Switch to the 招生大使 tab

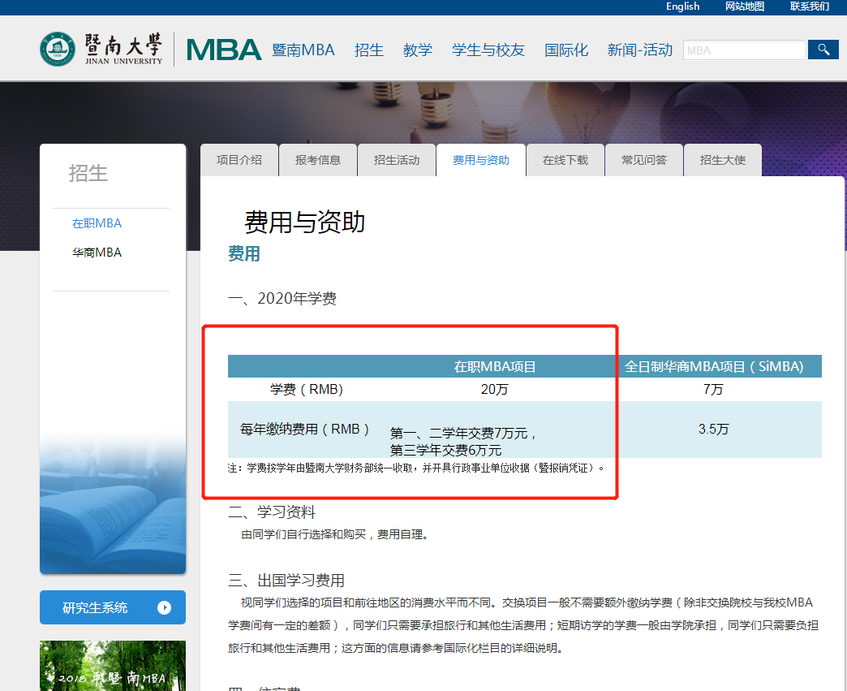(723, 160)
